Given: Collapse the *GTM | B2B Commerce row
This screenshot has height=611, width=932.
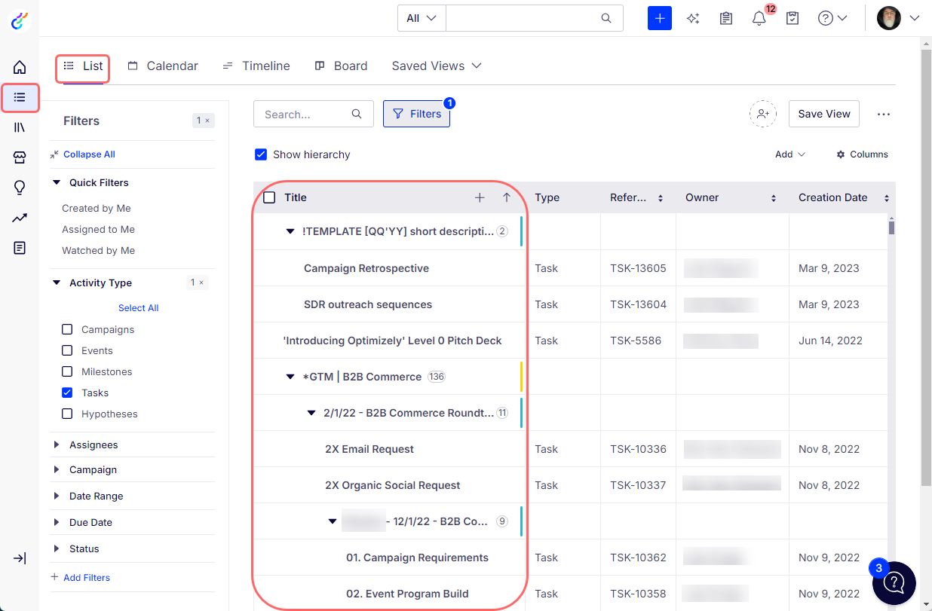Looking at the screenshot, I should tap(290, 377).
